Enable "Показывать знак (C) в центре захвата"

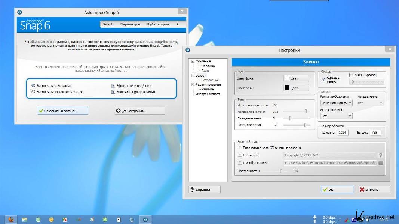(x=240, y=147)
